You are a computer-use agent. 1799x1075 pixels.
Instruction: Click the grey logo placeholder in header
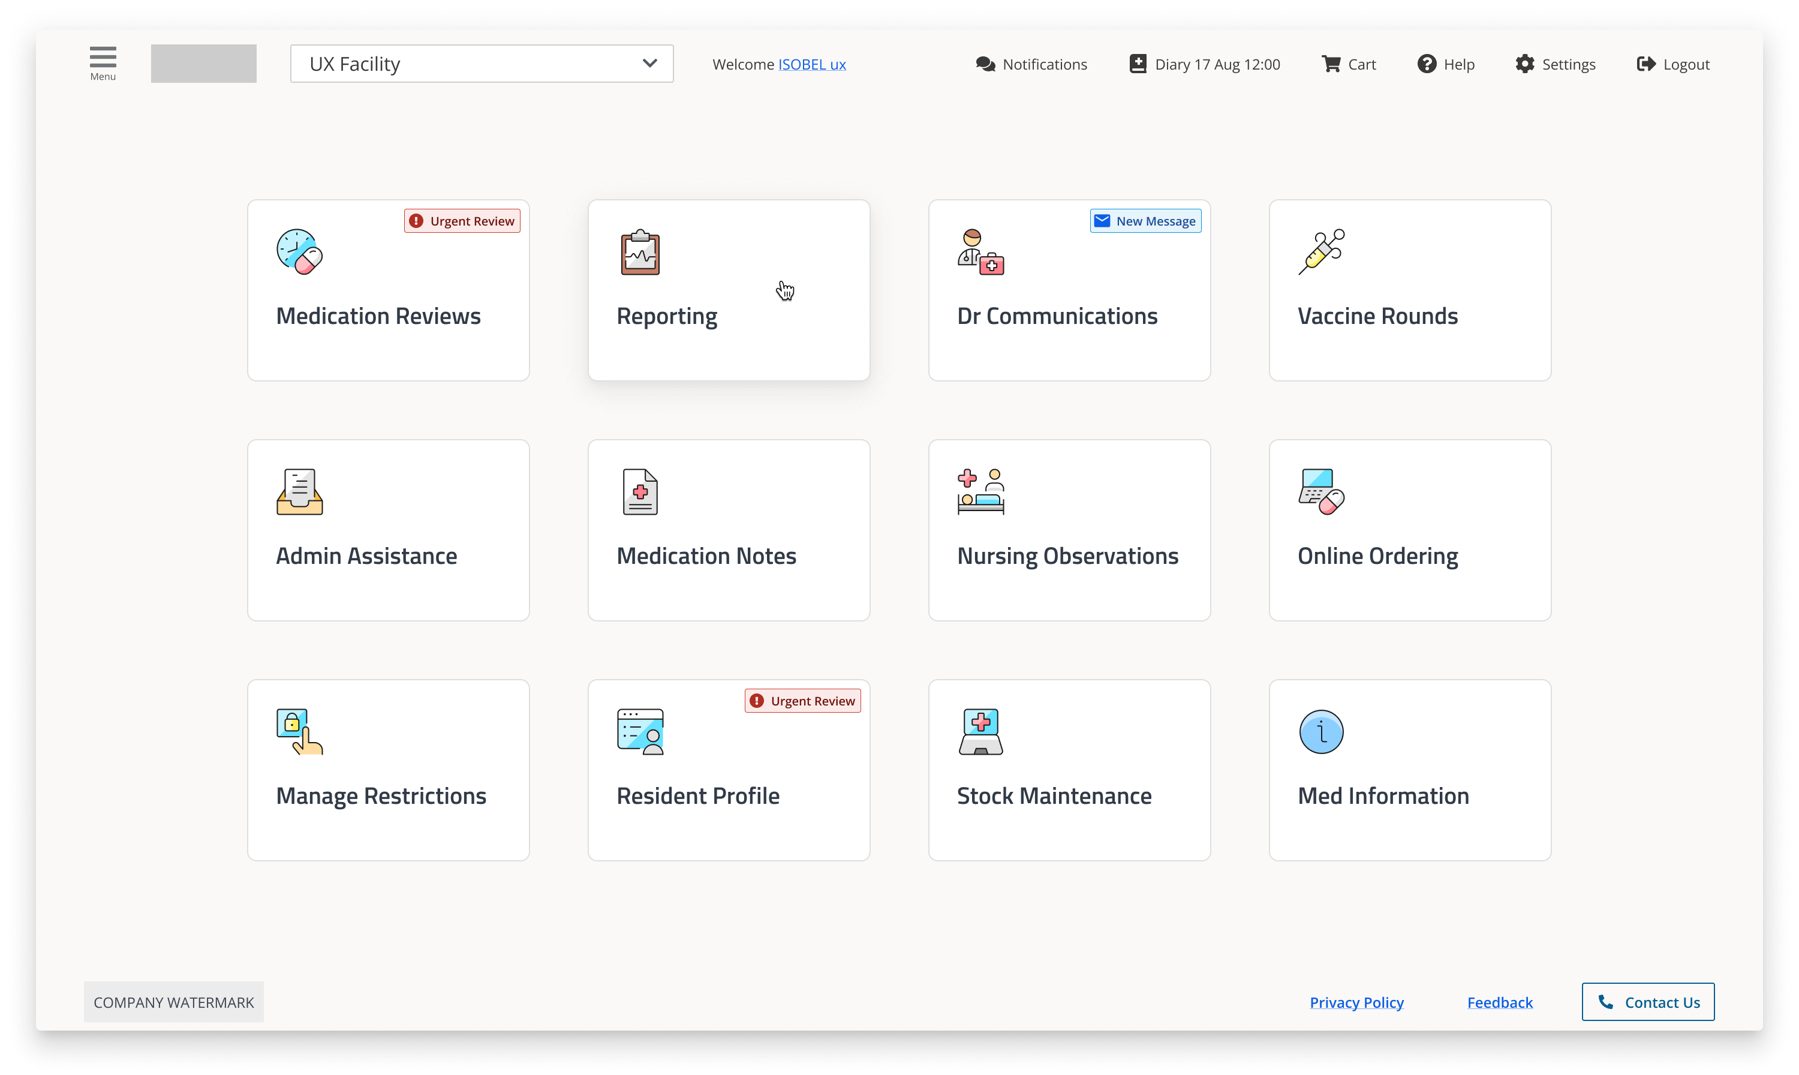tap(203, 63)
